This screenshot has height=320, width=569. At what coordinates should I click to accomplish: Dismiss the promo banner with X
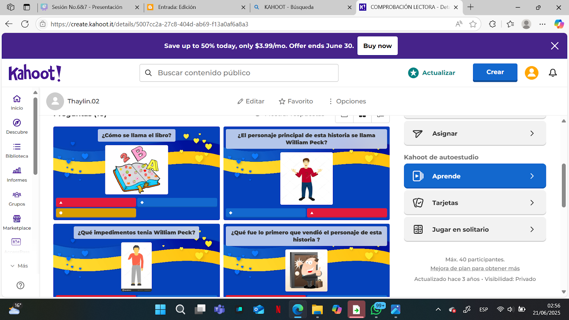(554, 46)
